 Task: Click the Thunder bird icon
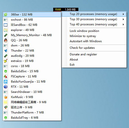click(x=6, y=51)
